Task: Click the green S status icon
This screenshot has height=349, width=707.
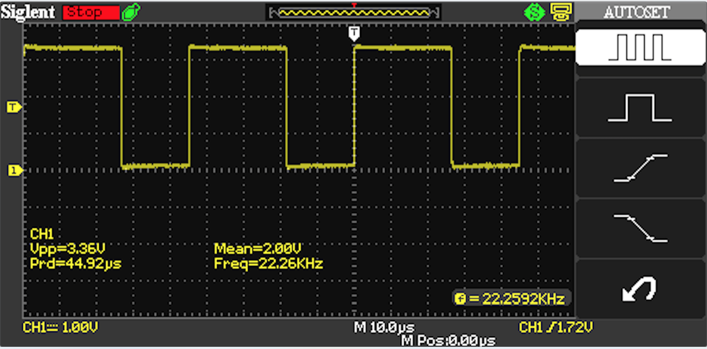Action: [x=535, y=12]
